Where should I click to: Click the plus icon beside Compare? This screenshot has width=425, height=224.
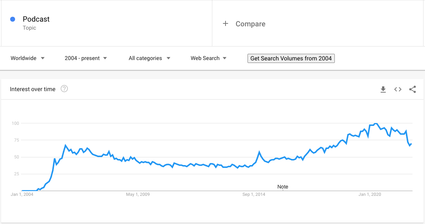pos(226,24)
